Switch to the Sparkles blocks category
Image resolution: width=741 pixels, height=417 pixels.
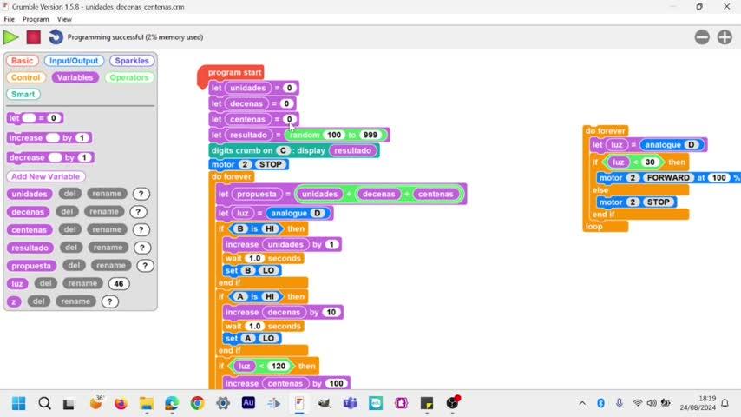(x=132, y=61)
